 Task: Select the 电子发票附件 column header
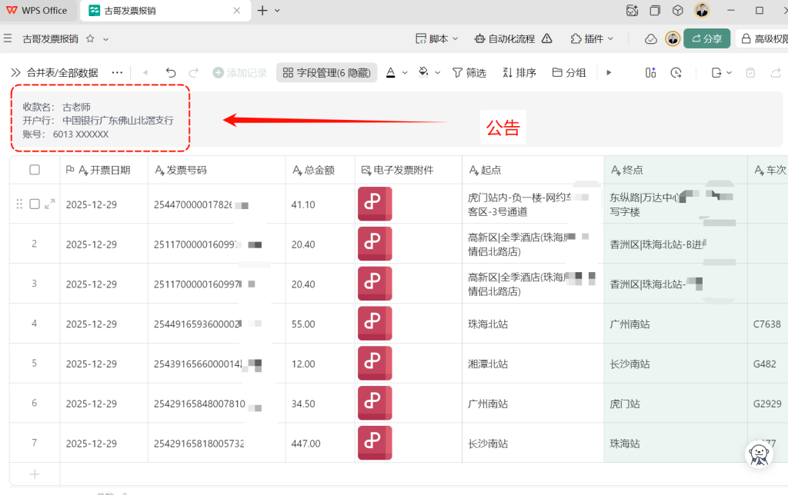coord(409,170)
